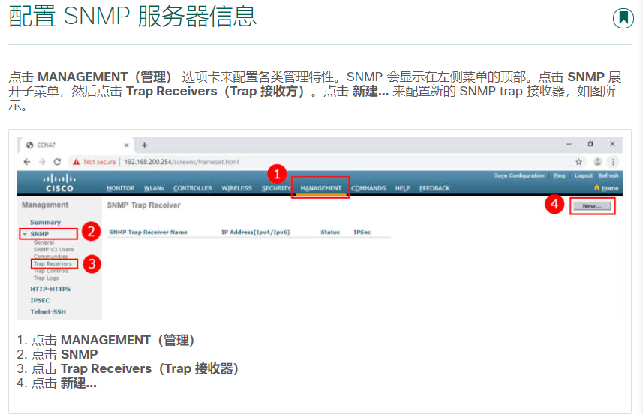Reload the page with the refresh icon
Screen dimensions: 643x414
click(57, 161)
